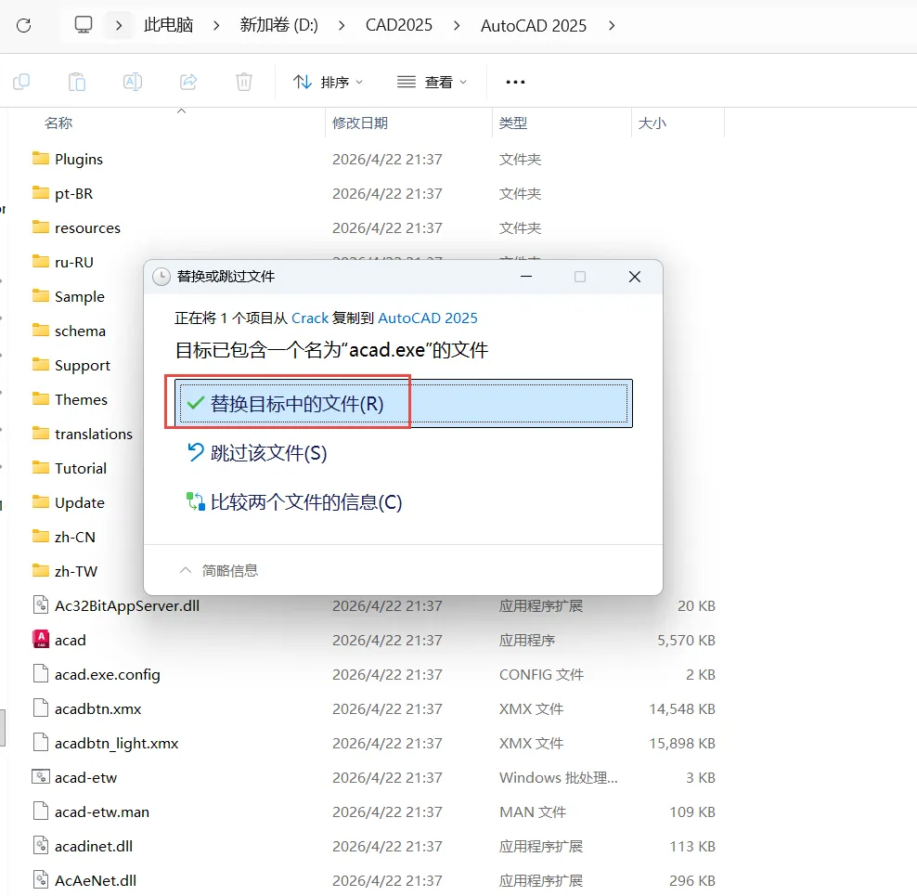Click the Rename icon in toolbar
Image resolution: width=917 pixels, height=896 pixels.
(132, 82)
